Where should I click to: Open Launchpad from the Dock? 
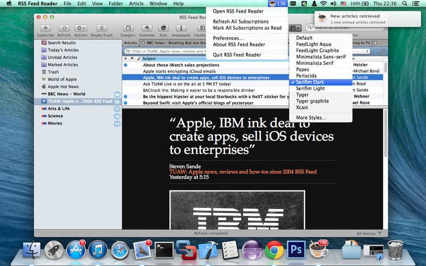pyautogui.click(x=54, y=250)
